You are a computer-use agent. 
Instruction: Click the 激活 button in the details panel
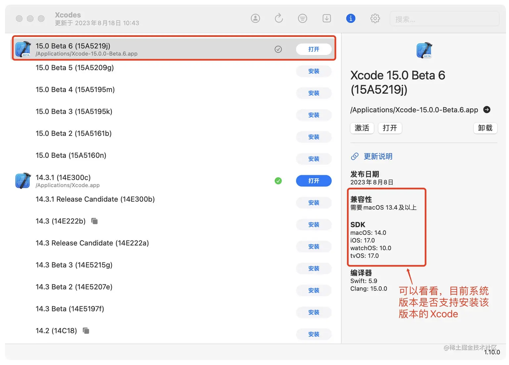[362, 128]
